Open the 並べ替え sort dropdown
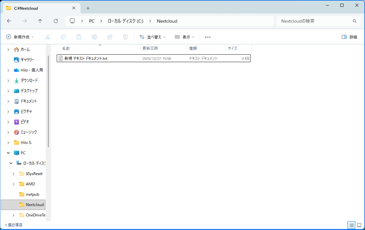The height and width of the screenshot is (230, 365). pos(152,37)
